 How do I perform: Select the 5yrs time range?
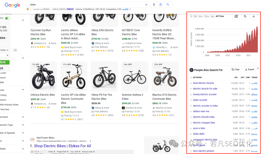212,16
